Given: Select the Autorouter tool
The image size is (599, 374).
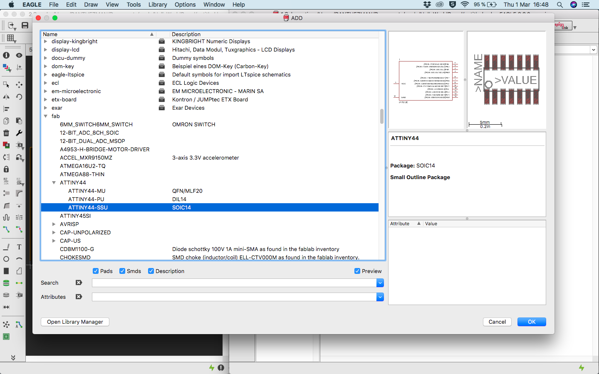Looking at the screenshot, I should (19, 325).
